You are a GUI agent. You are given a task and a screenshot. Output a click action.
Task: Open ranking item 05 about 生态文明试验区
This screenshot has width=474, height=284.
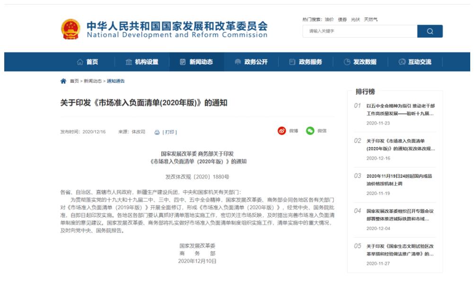point(400,250)
